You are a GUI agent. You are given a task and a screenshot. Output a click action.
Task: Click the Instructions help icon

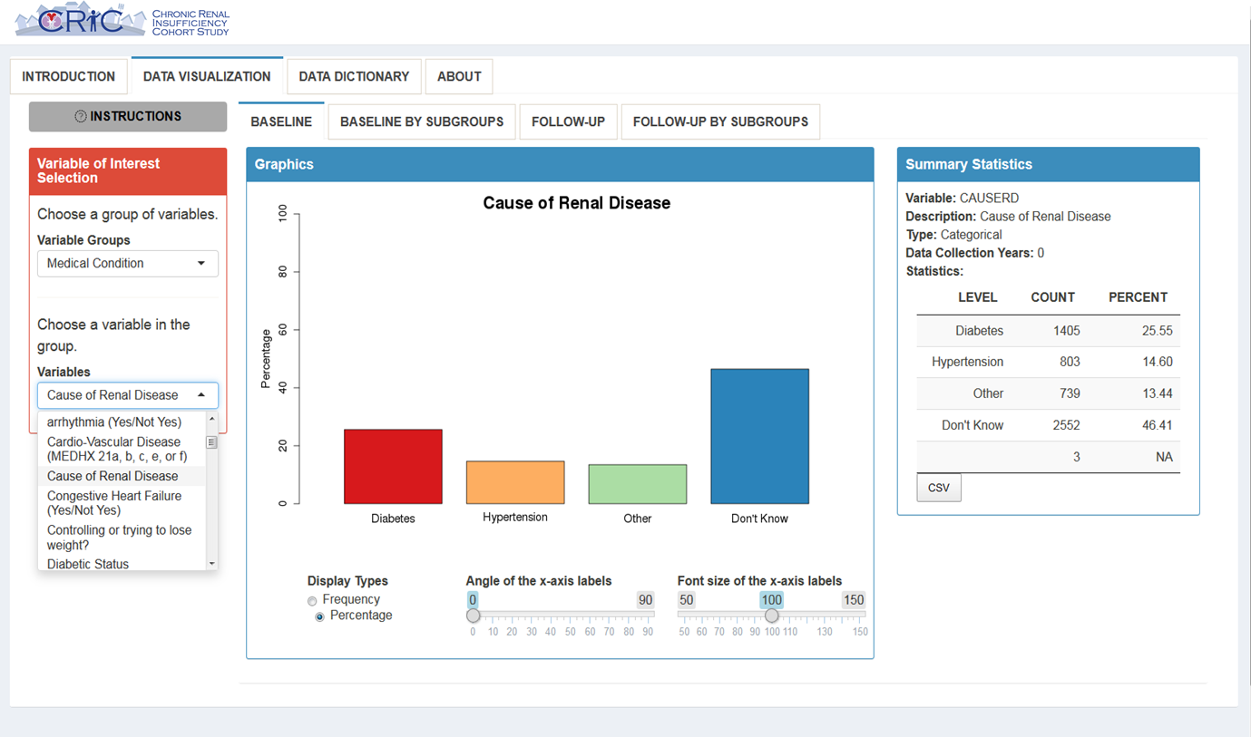(80, 116)
